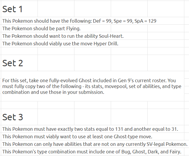Select the third-column empty cell in Set 1 row
This screenshot has height=156, width=189.
pyautogui.click(x=92, y=9)
